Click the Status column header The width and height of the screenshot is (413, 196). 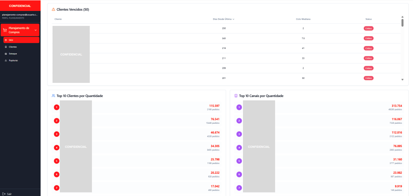[368, 19]
